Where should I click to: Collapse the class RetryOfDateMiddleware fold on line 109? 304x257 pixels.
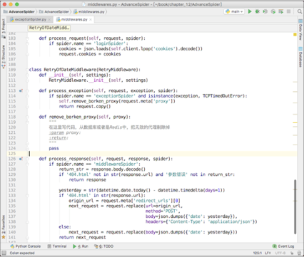coord(27,70)
